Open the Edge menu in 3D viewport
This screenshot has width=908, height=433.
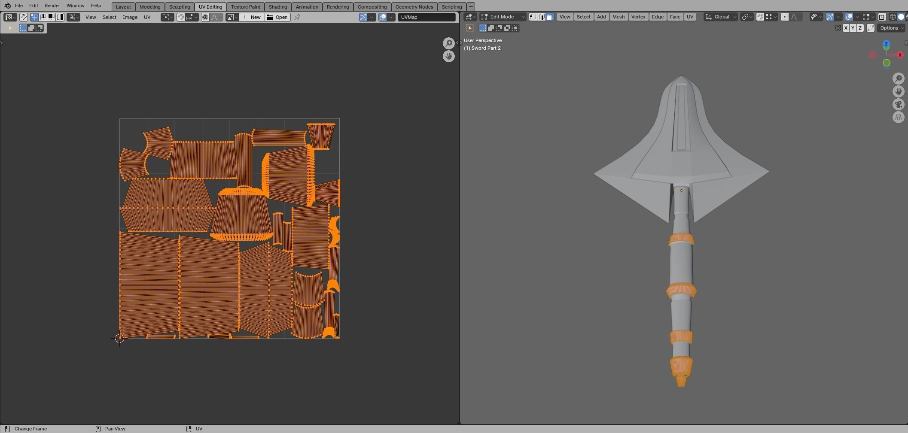click(657, 17)
